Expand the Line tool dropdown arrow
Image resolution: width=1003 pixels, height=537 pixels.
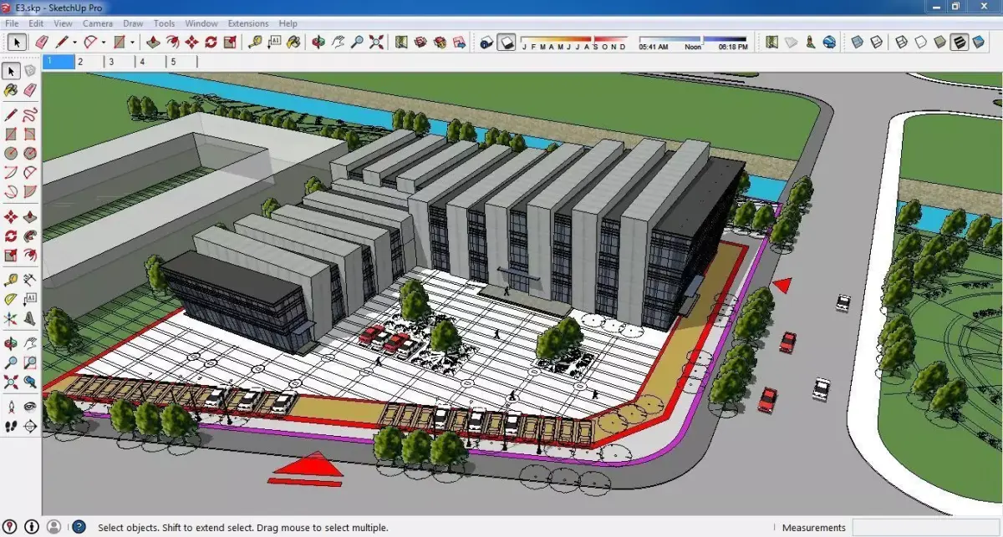pyautogui.click(x=74, y=42)
